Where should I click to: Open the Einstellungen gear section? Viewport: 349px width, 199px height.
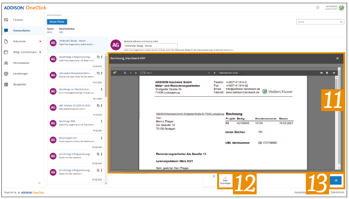point(20,74)
